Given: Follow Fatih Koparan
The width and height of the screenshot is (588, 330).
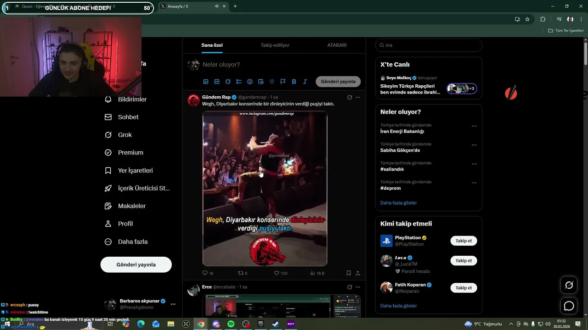Looking at the screenshot, I should [x=464, y=288].
